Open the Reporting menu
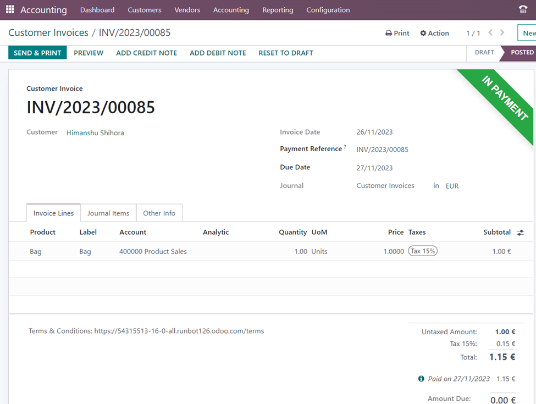The height and width of the screenshot is (404, 536). [x=278, y=10]
